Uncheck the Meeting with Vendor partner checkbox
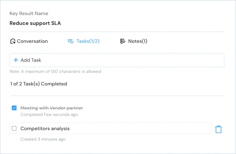This screenshot has height=154, width=236. pyautogui.click(x=14, y=108)
